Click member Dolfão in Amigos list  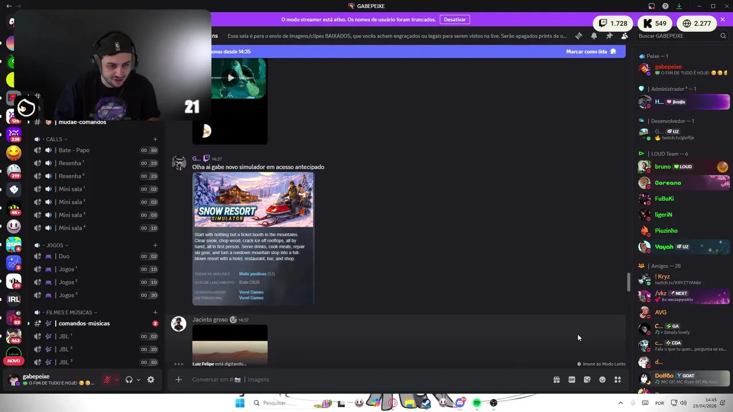[684, 378]
